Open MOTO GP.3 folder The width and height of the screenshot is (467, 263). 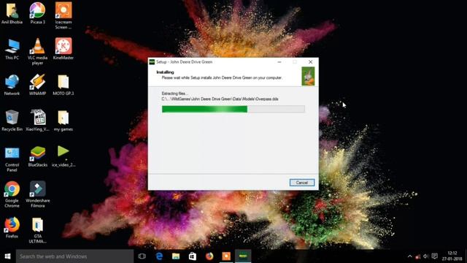point(63,85)
